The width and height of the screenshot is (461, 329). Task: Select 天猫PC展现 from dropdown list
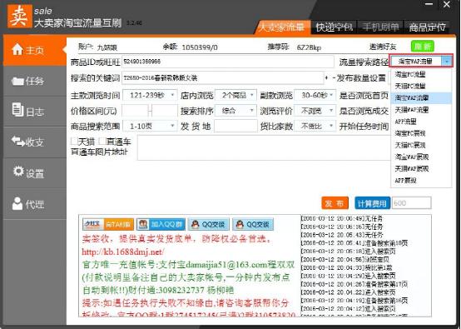point(421,145)
